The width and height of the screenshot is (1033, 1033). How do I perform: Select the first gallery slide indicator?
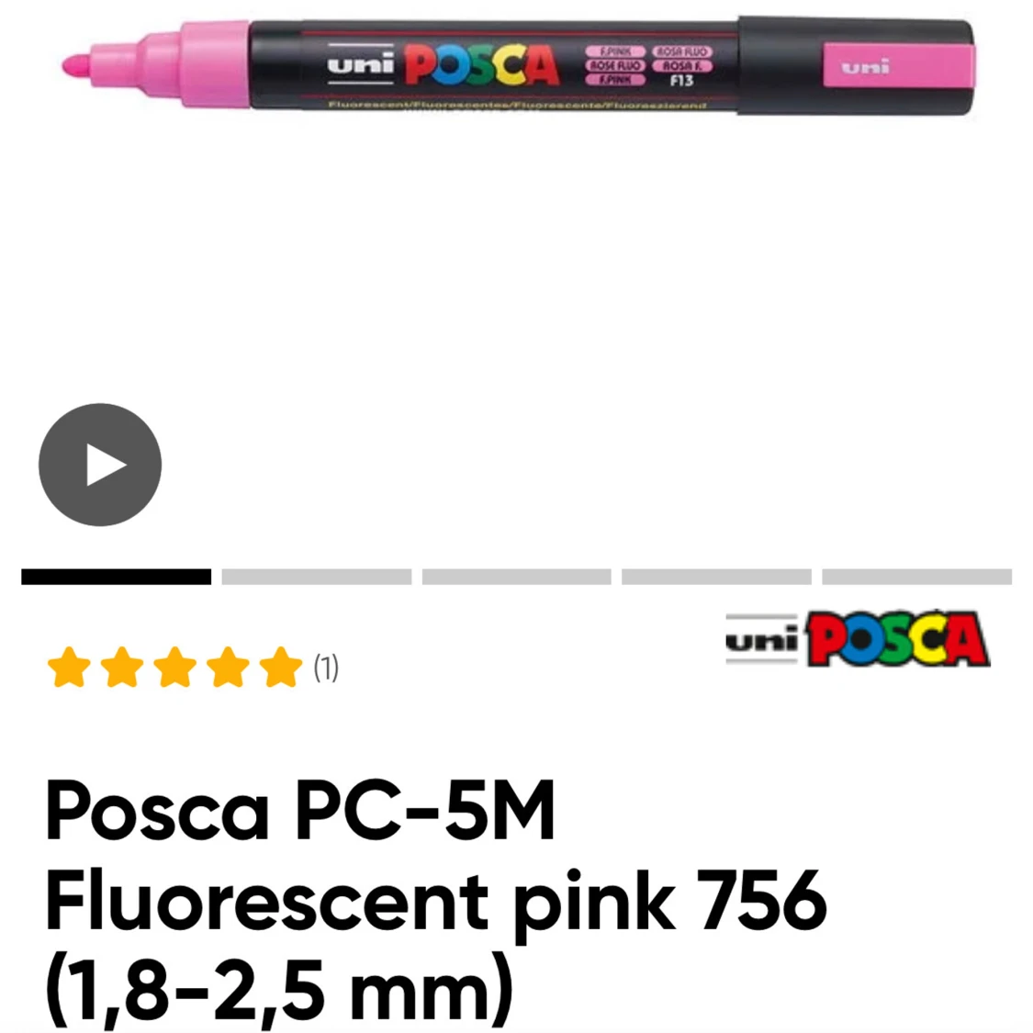point(116,577)
